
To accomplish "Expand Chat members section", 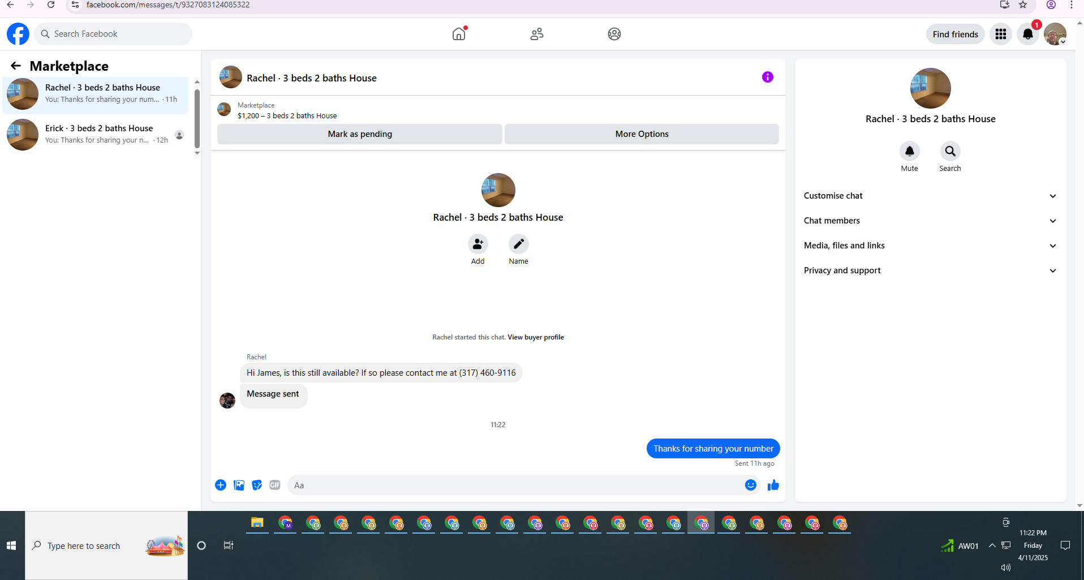I will coord(931,221).
